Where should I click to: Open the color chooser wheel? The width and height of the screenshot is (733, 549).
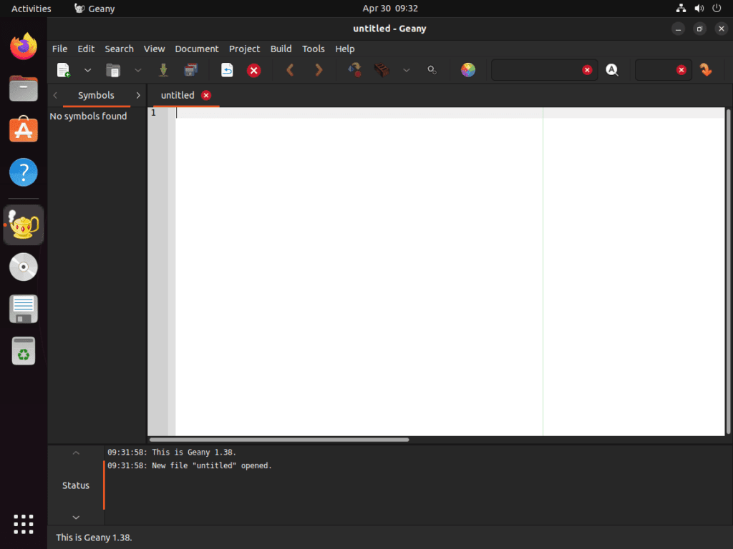click(x=468, y=70)
